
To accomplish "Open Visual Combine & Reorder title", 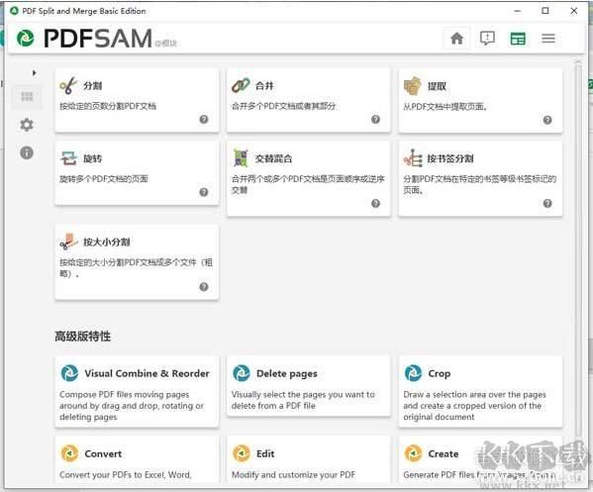I will pos(147,373).
